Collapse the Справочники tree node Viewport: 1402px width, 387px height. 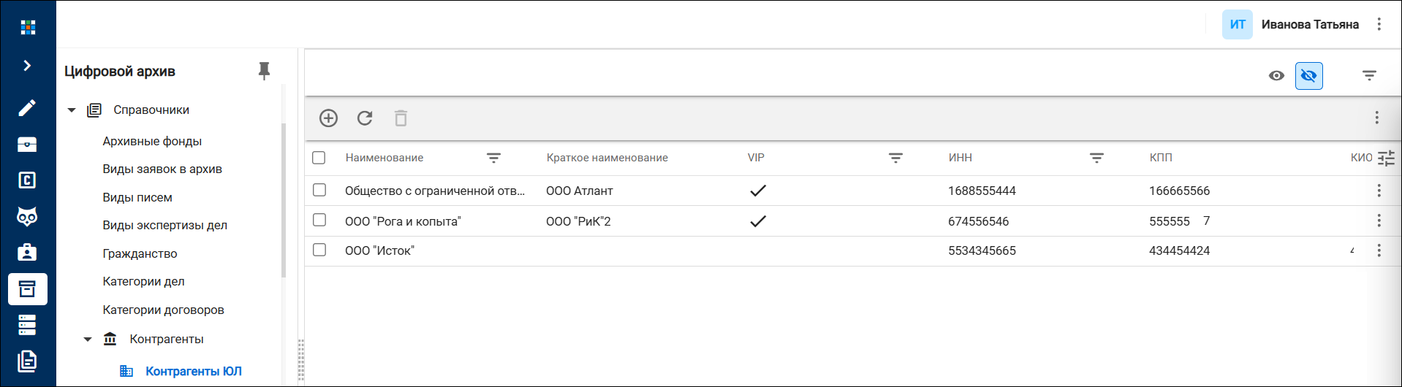[x=72, y=110]
